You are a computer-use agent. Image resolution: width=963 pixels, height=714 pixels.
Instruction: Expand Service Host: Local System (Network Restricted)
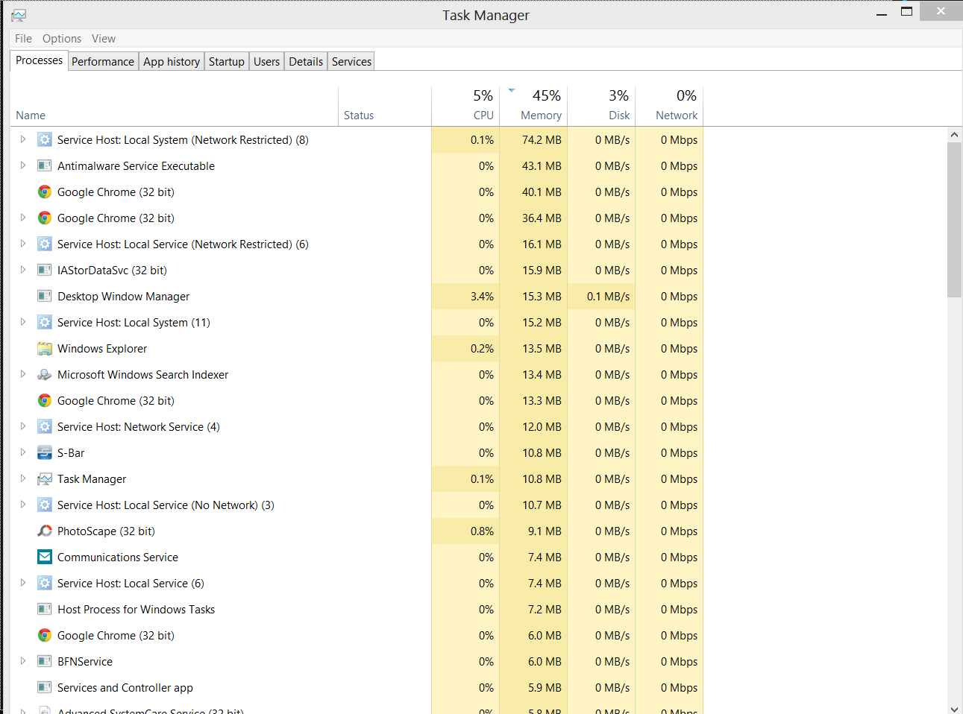tap(23, 139)
